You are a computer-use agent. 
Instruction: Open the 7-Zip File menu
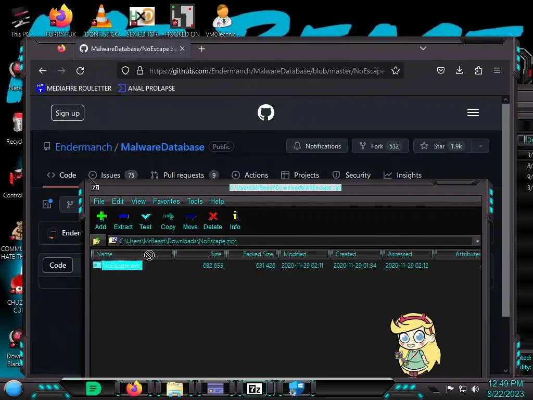click(x=99, y=201)
